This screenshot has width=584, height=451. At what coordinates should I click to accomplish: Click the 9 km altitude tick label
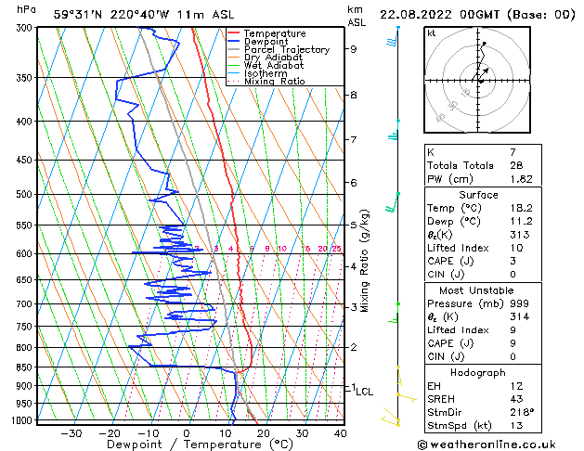click(354, 49)
